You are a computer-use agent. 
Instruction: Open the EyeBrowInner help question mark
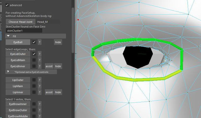click(40, 104)
